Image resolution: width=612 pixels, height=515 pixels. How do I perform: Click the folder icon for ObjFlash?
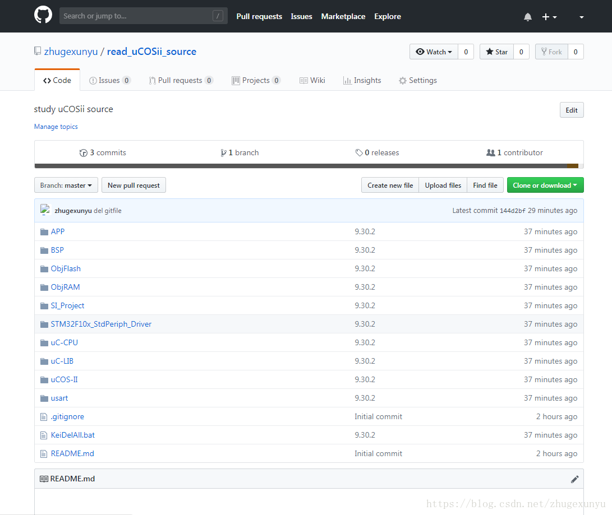click(x=44, y=269)
